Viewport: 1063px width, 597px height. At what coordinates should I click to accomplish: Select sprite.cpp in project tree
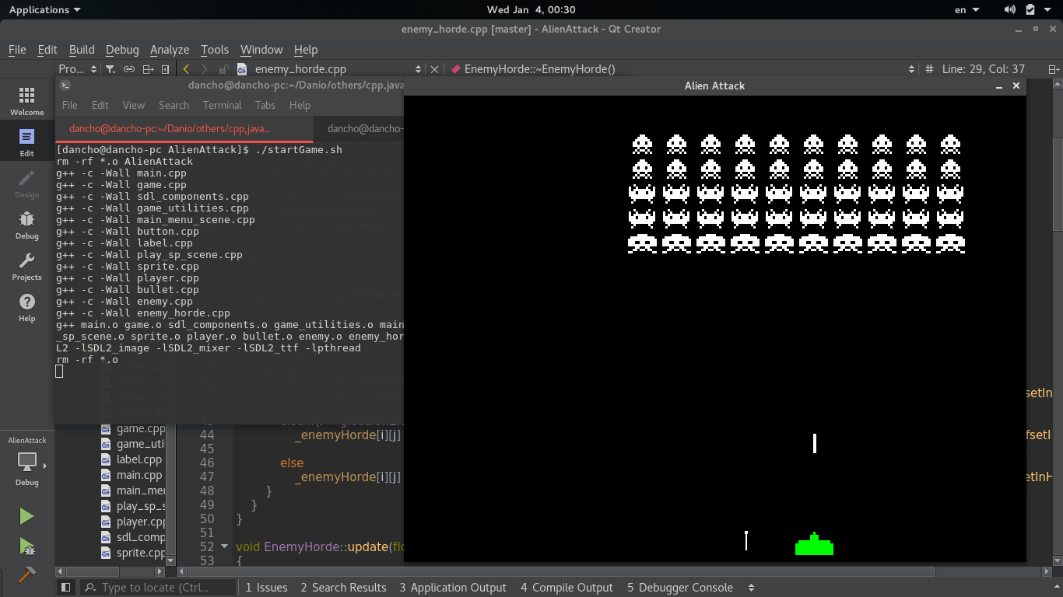(x=141, y=553)
